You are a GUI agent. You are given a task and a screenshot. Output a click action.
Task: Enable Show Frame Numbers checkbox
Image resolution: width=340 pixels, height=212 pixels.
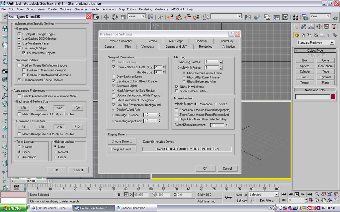[x=177, y=91]
